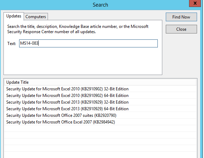Click the Update Title column header
Image resolution: width=204 pixels, height=158 pixels.
(x=100, y=82)
